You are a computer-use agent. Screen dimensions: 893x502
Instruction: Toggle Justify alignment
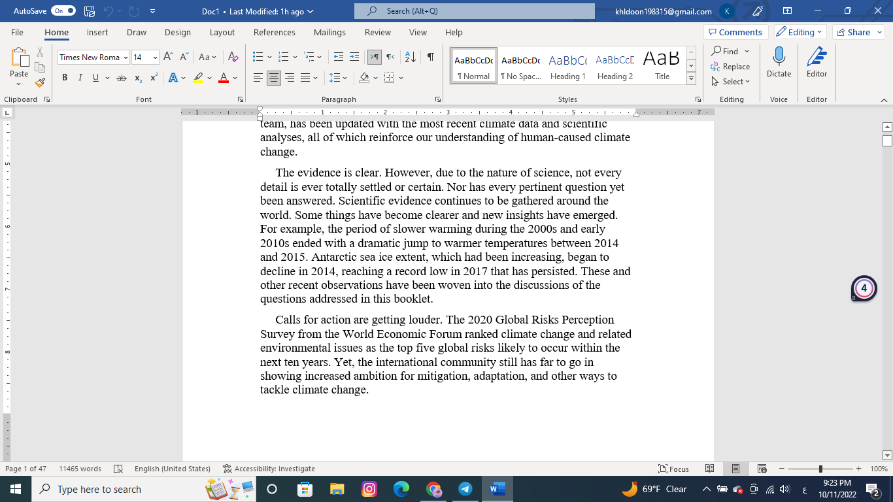coord(305,78)
